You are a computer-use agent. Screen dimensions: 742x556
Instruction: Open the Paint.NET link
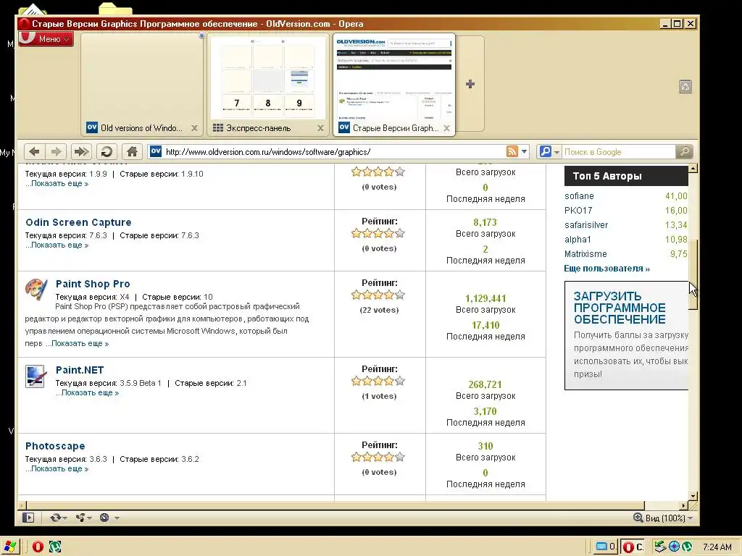(x=80, y=370)
